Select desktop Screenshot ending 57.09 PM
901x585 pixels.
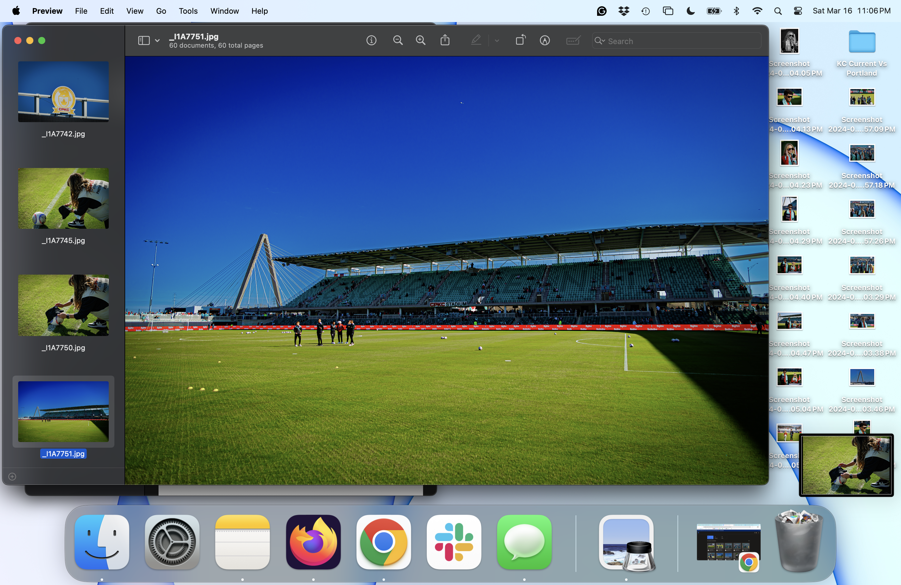point(862,111)
